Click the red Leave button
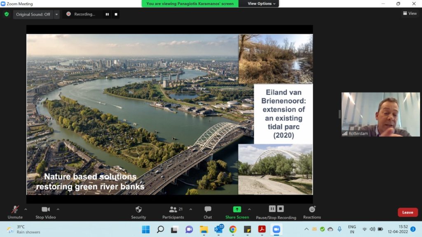 click(x=408, y=212)
